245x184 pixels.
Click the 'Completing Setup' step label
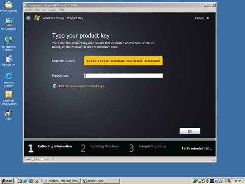(153, 146)
